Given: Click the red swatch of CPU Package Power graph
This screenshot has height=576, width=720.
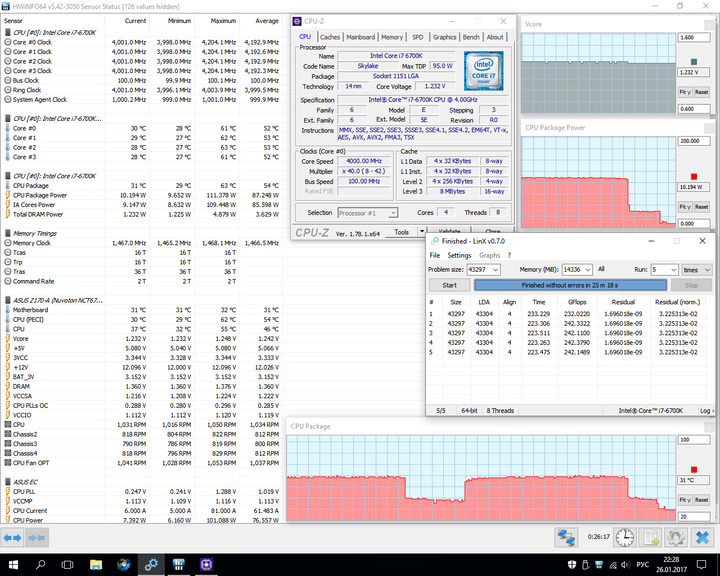Looking at the screenshot, I should (x=694, y=177).
